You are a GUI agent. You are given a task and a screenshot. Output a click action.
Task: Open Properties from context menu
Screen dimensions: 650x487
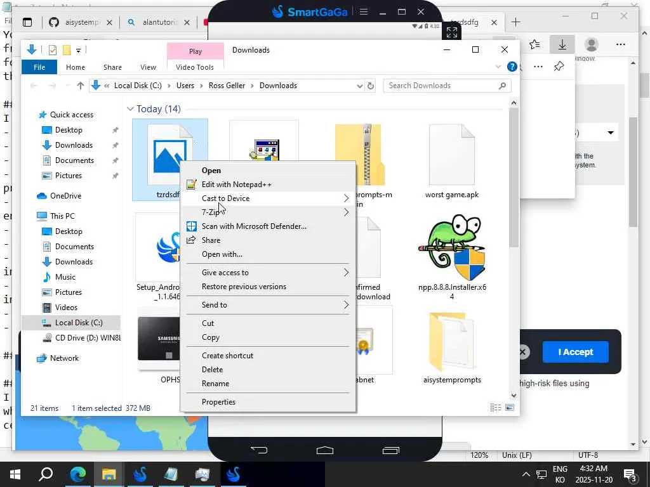pos(218,401)
